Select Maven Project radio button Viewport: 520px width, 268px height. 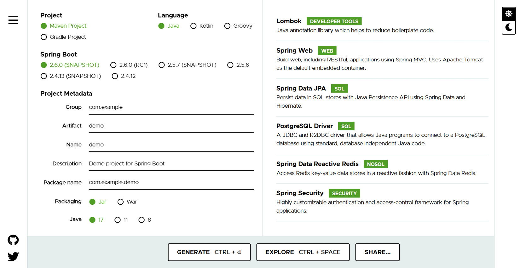click(63, 26)
